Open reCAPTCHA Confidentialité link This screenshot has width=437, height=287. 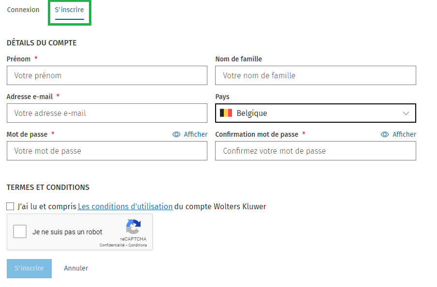[x=112, y=245]
